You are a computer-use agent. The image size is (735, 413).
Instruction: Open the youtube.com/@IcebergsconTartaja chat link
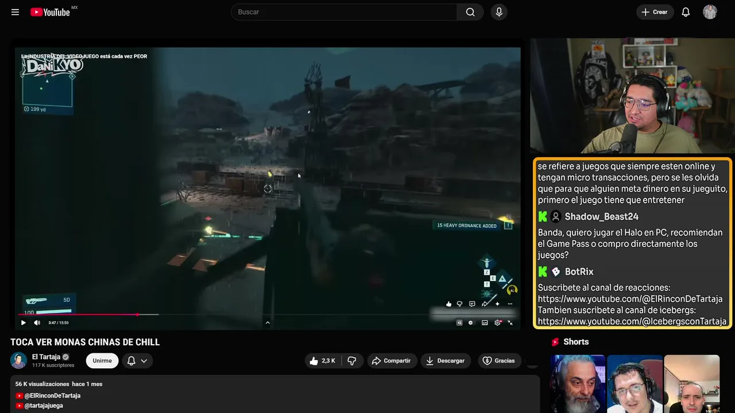coord(632,322)
